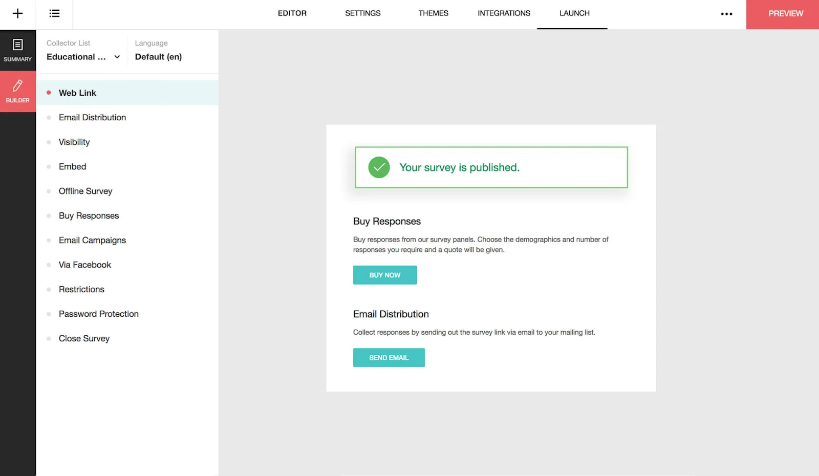Switch to the Editor tab
Screen dimensions: 819x476
292,13
